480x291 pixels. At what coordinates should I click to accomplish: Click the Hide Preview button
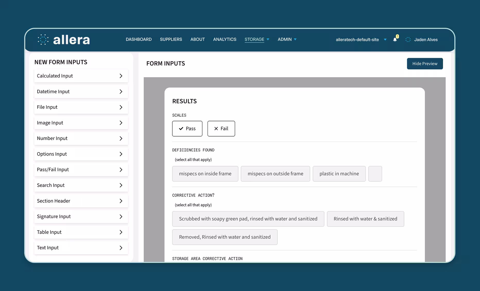[425, 64]
